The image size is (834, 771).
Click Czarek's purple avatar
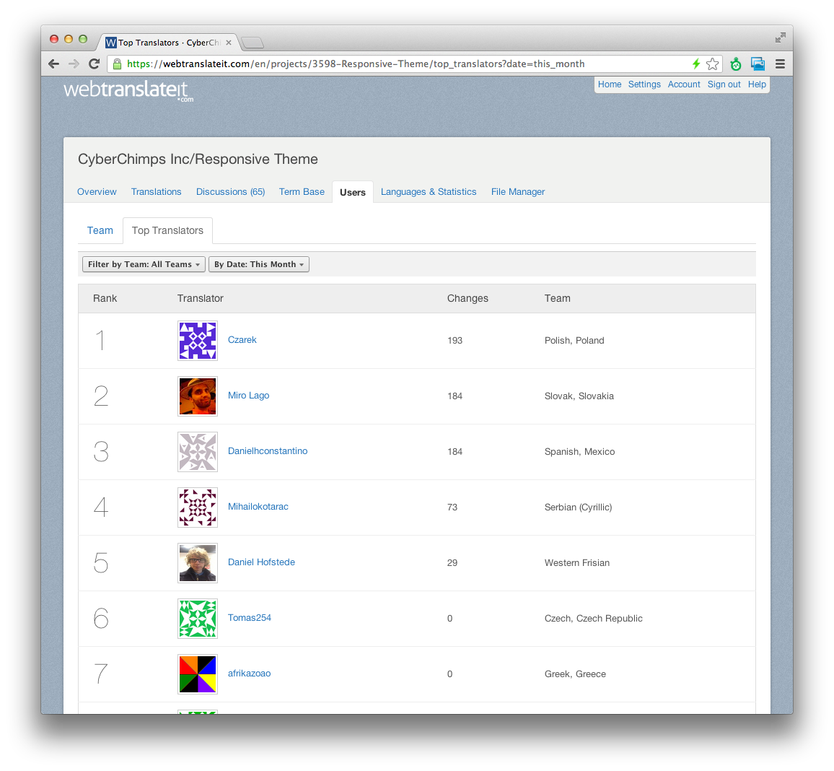198,341
